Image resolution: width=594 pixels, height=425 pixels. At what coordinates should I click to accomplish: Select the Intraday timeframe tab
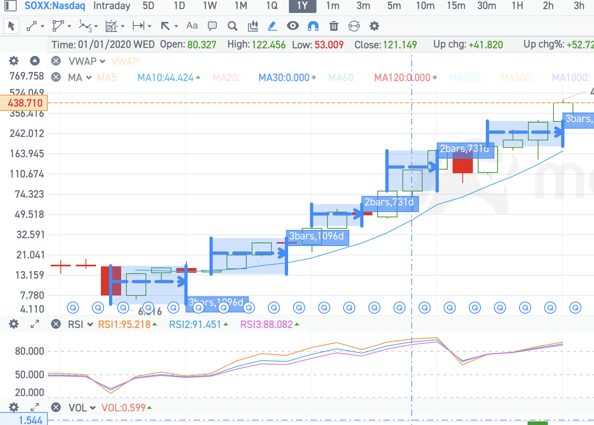pyautogui.click(x=112, y=6)
